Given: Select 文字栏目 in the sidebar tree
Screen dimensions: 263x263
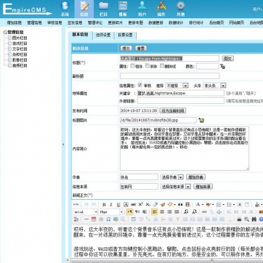Looking at the screenshot, I should click(x=20, y=49).
